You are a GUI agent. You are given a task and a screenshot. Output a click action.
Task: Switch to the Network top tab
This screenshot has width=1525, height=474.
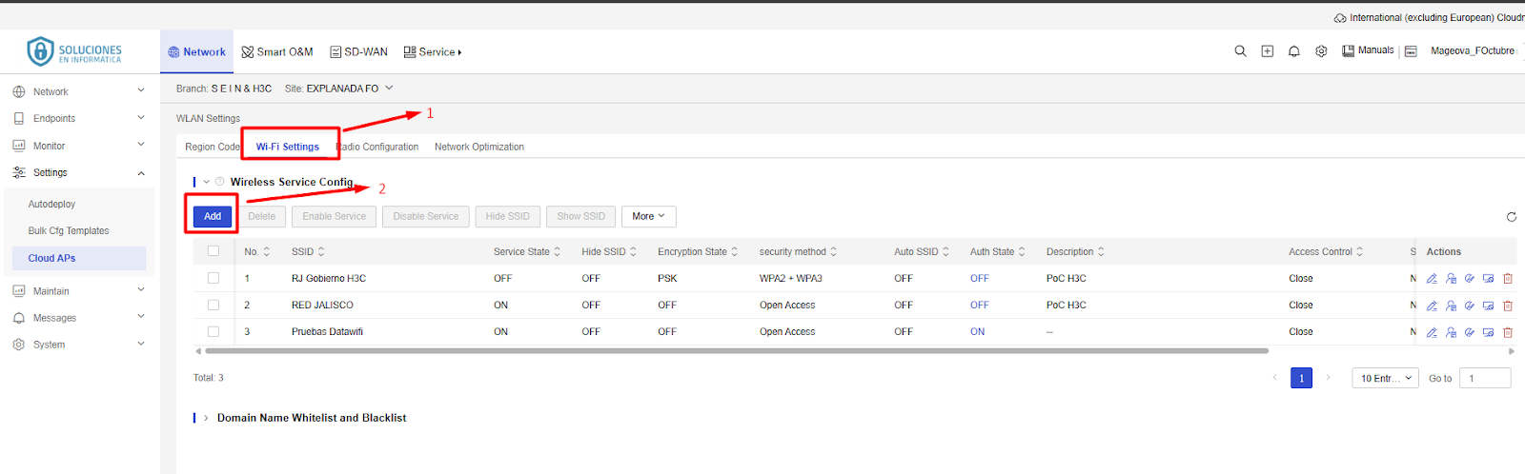197,52
